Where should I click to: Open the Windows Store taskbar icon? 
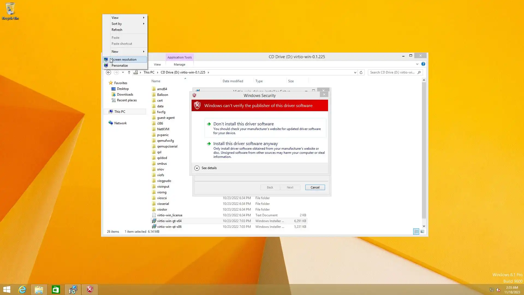[56, 290]
